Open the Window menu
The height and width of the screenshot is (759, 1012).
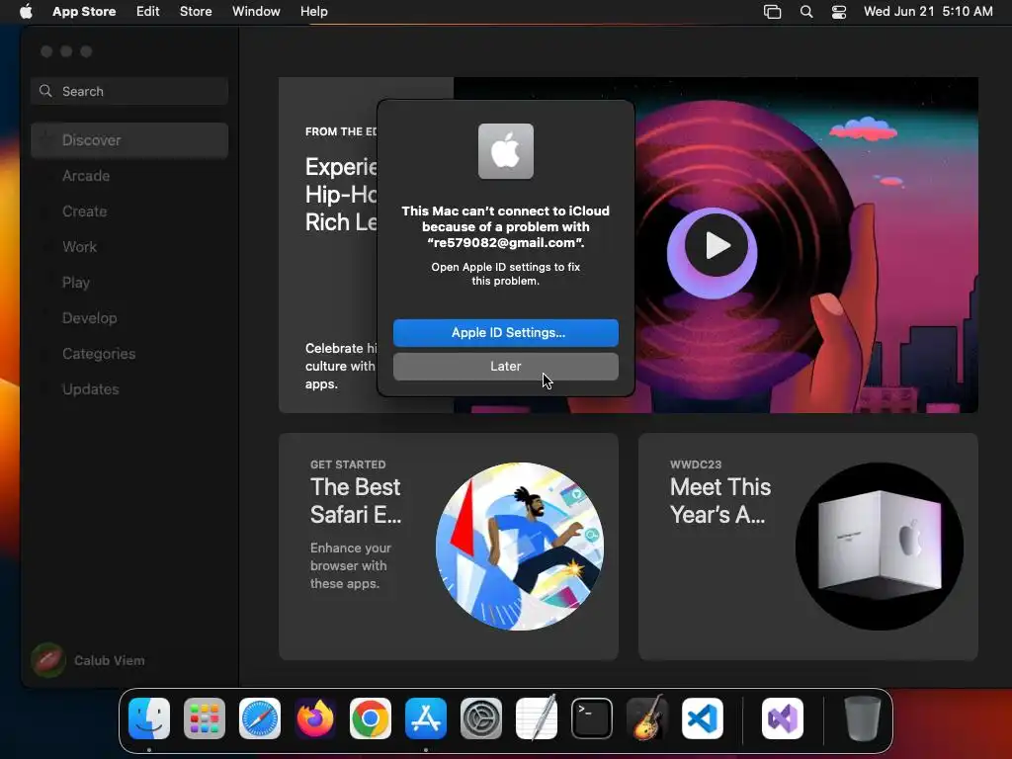tap(256, 11)
